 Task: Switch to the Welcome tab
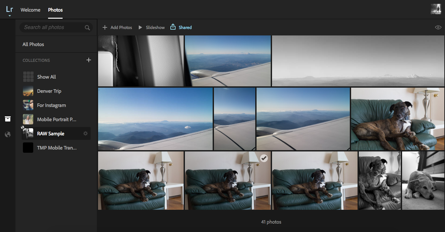(30, 10)
